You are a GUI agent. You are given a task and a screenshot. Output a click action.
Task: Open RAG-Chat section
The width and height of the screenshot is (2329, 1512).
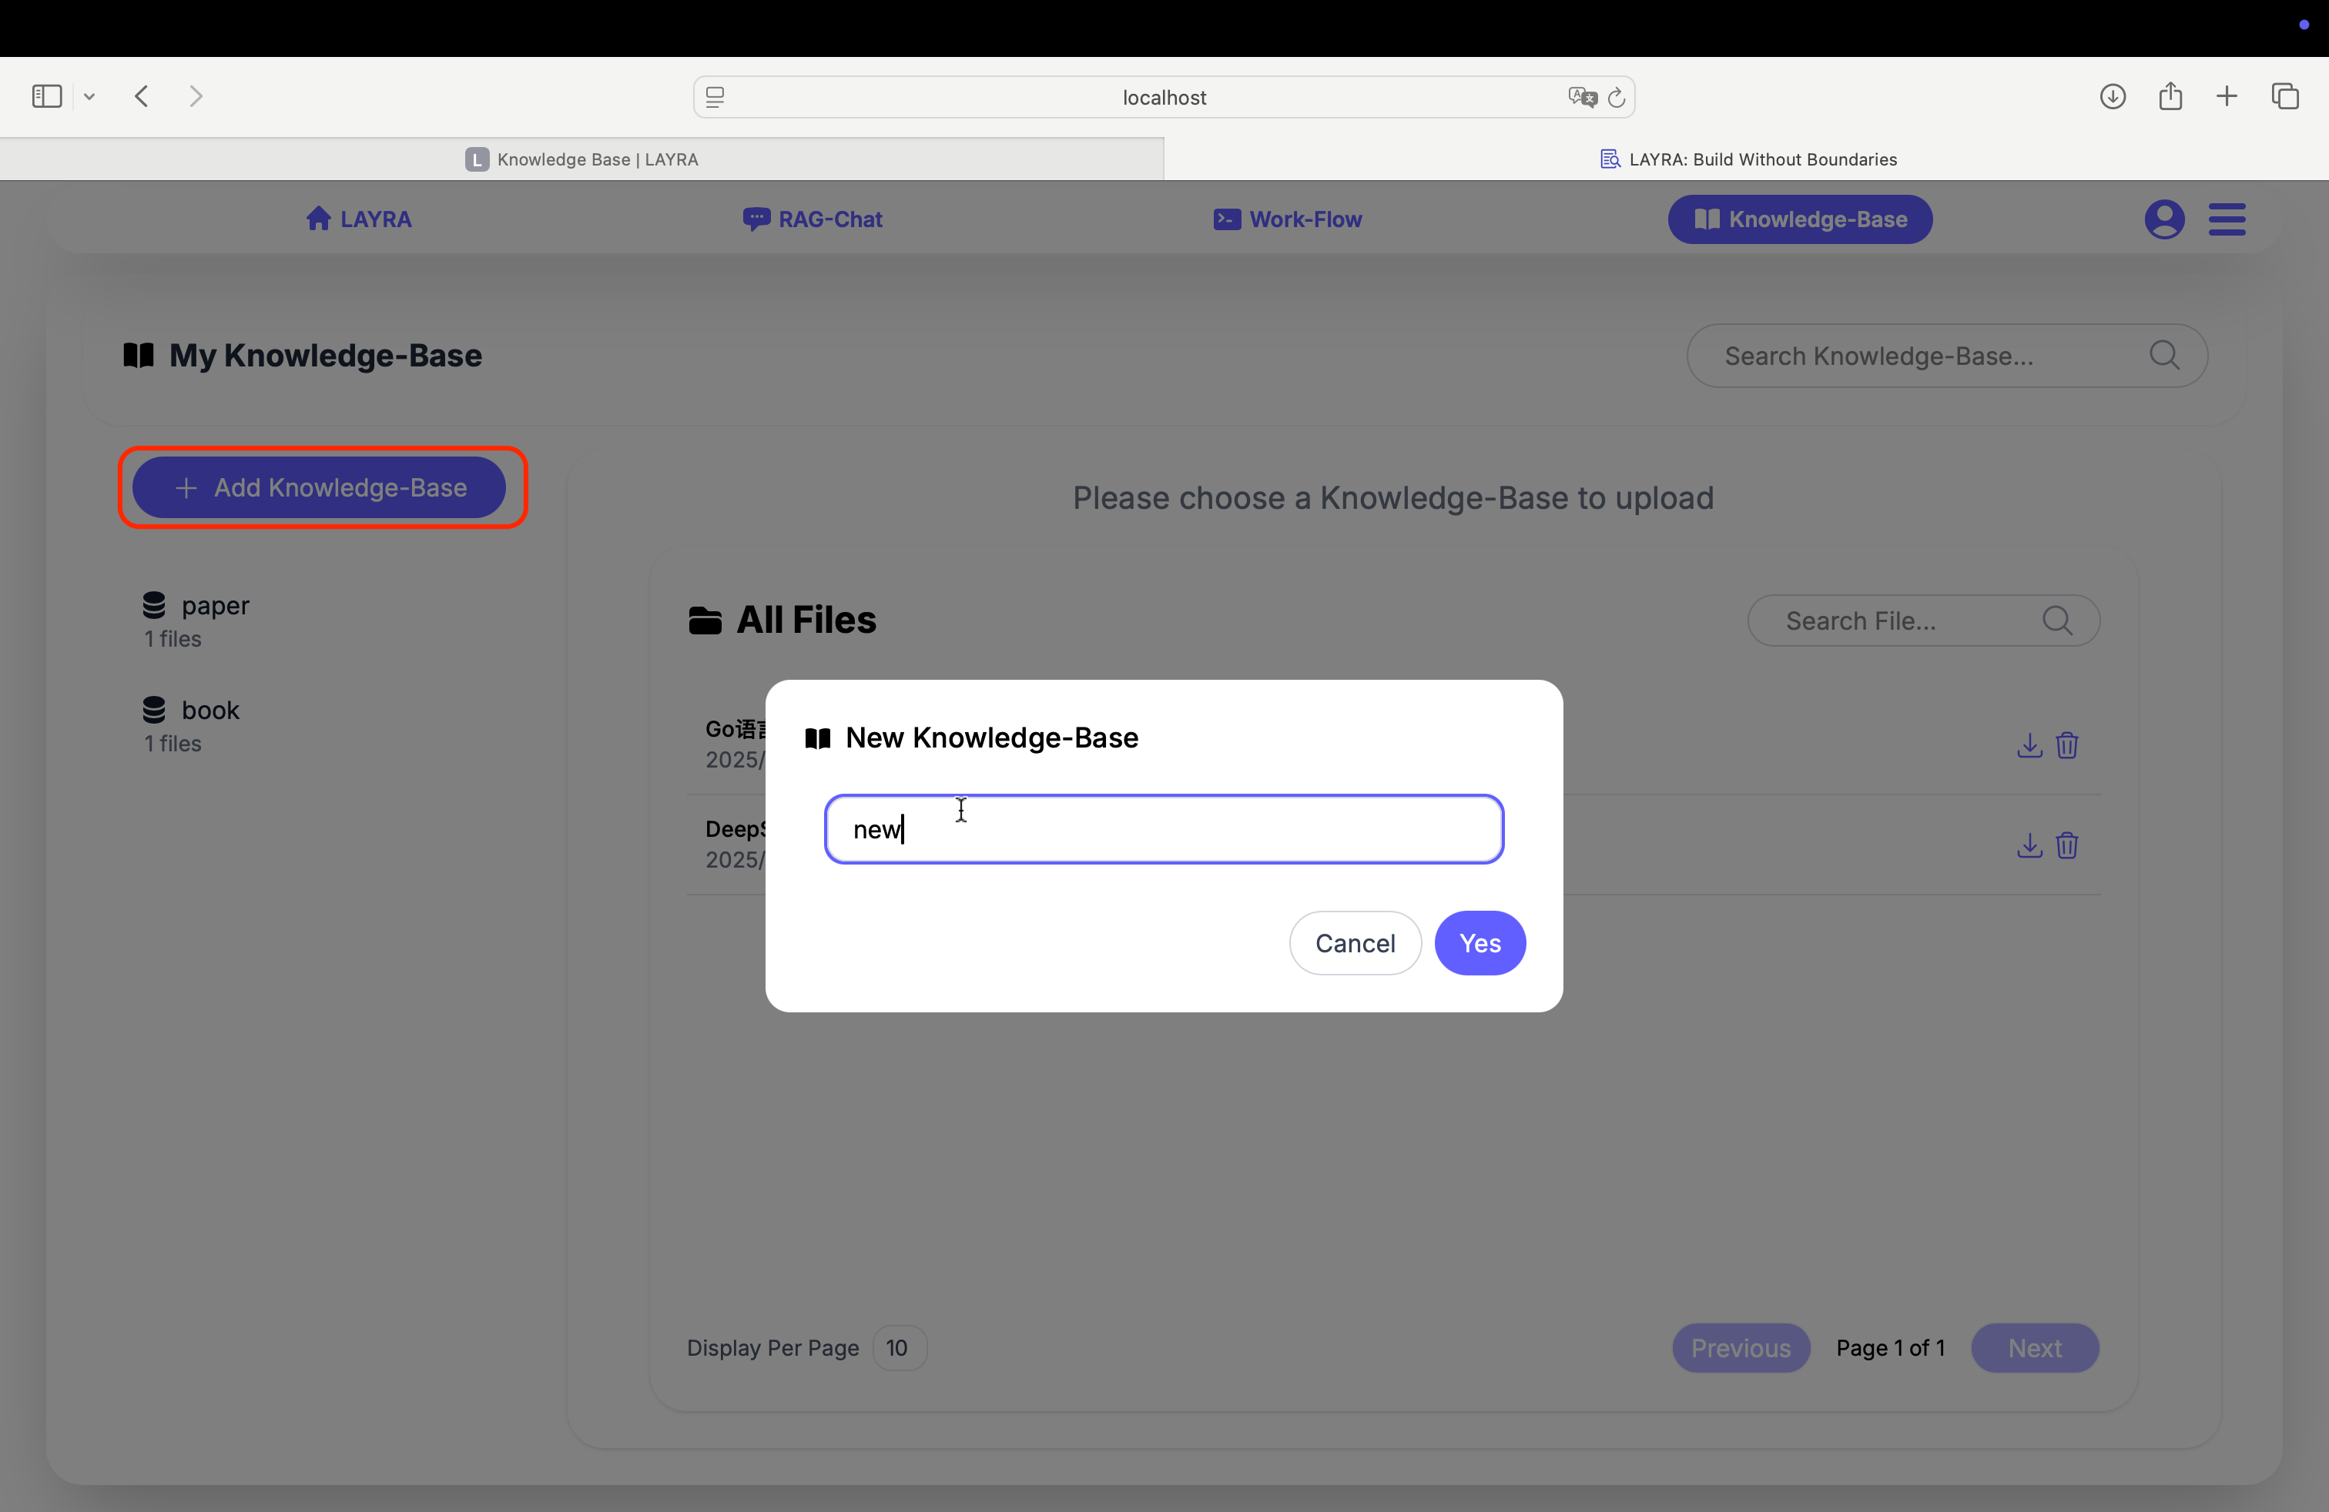coord(813,219)
